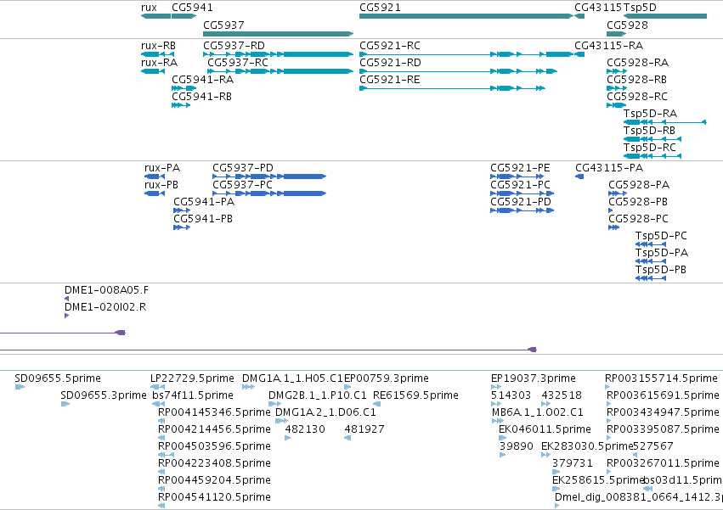
Task: Click transcript CG5921-RD label
Action: [x=390, y=63]
